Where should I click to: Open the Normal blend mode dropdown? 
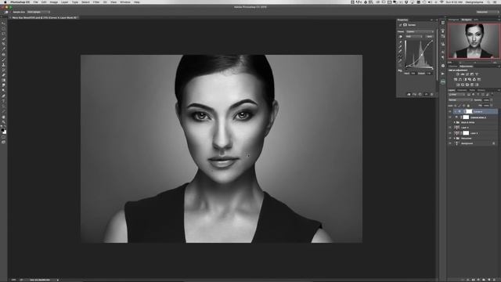460,99
